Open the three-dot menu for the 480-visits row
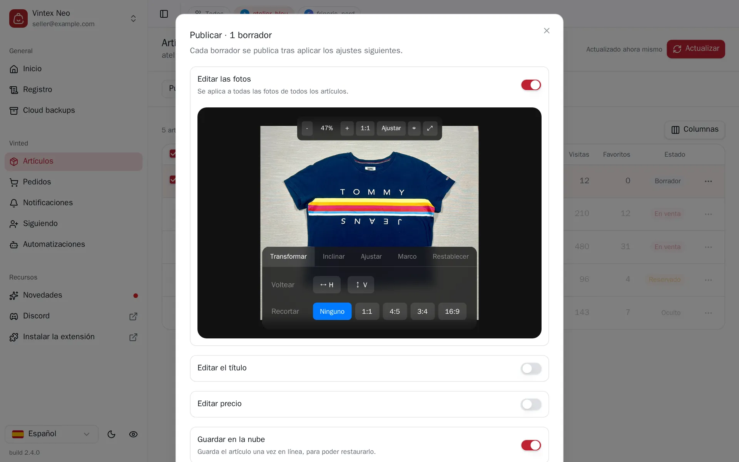 point(708,247)
